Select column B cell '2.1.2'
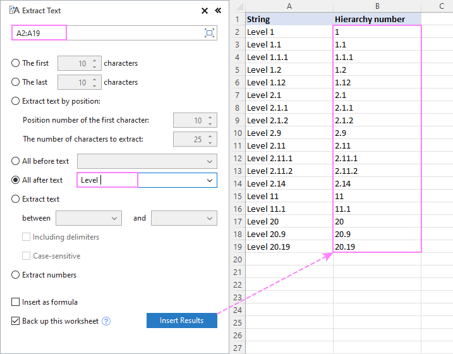 coord(377,121)
